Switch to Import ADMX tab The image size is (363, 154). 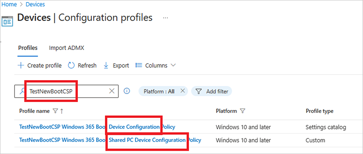point(67,48)
